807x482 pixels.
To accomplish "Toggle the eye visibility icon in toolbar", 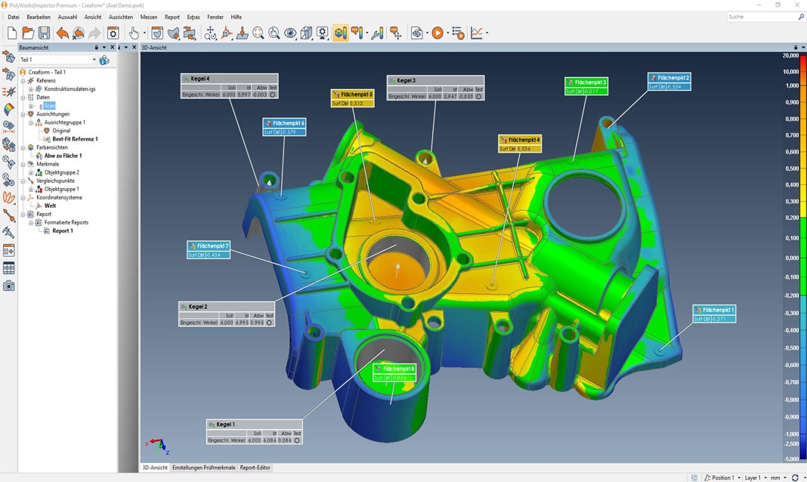I will pyautogui.click(x=290, y=33).
